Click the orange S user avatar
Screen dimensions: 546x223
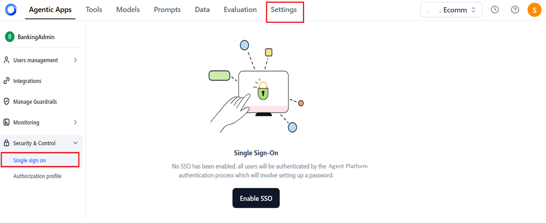coord(534,10)
